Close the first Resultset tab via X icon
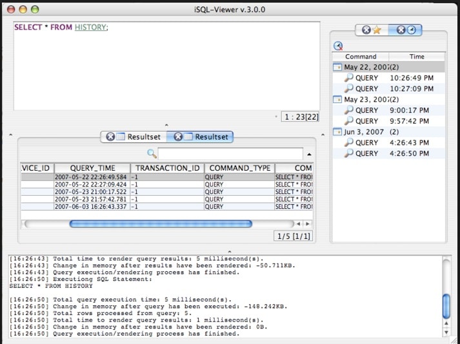 pos(110,137)
